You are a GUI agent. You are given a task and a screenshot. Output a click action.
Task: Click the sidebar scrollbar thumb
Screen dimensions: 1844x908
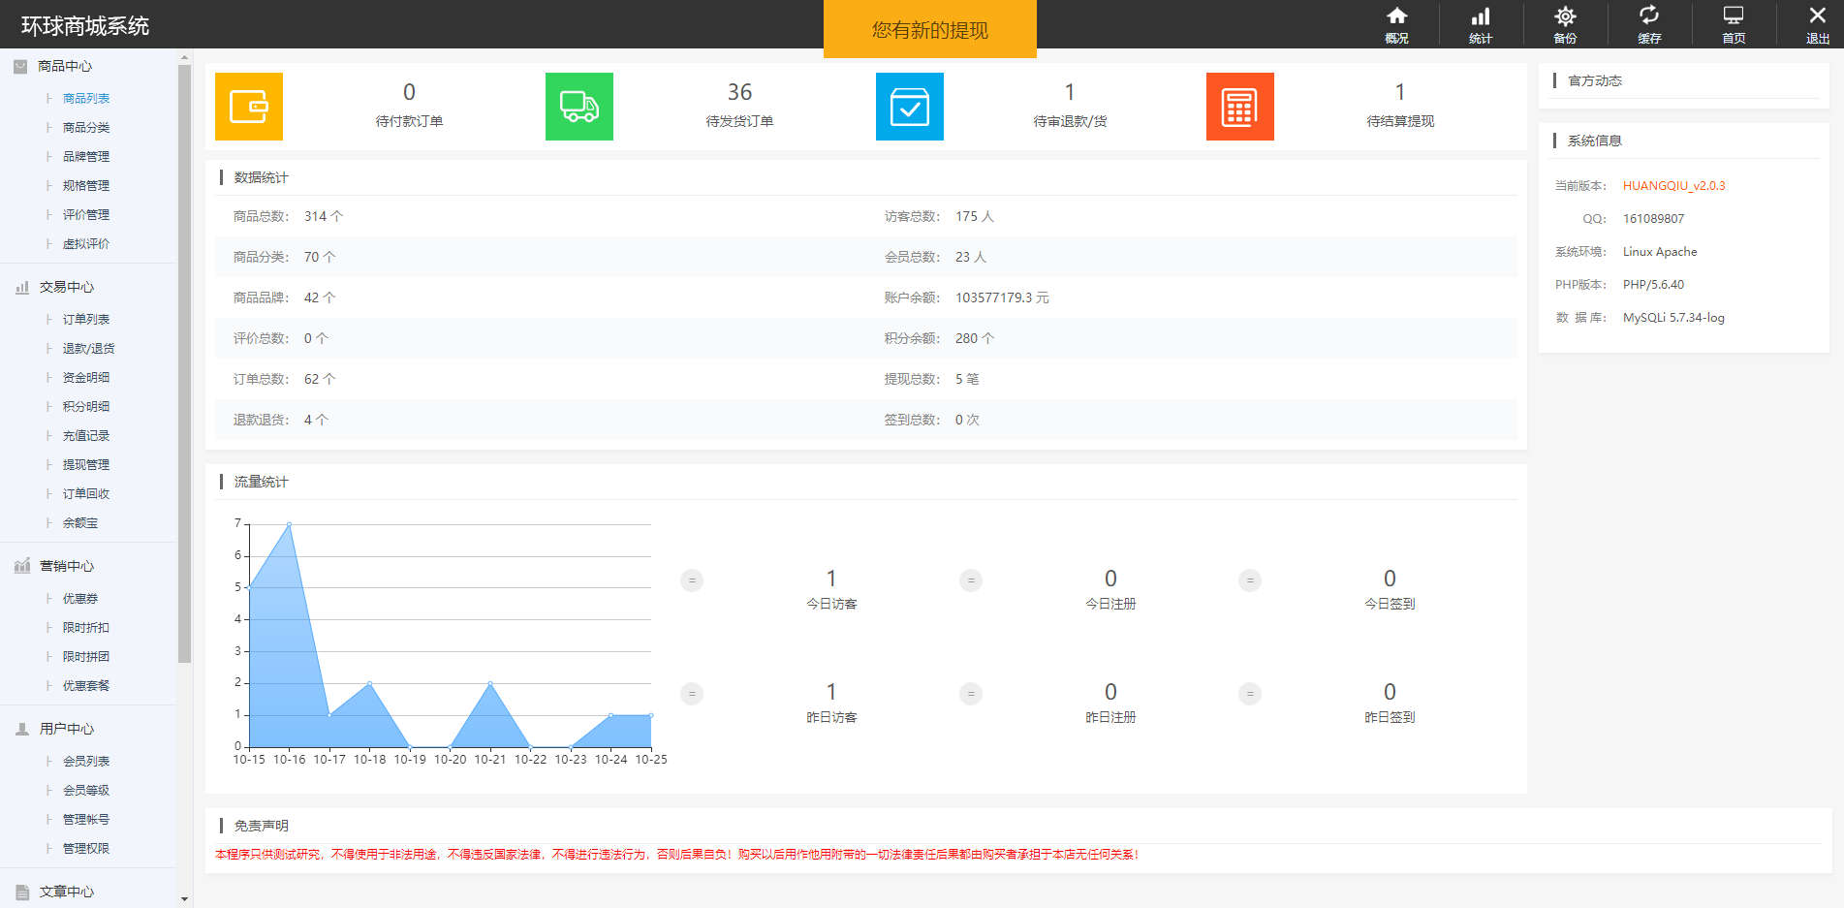(x=184, y=364)
